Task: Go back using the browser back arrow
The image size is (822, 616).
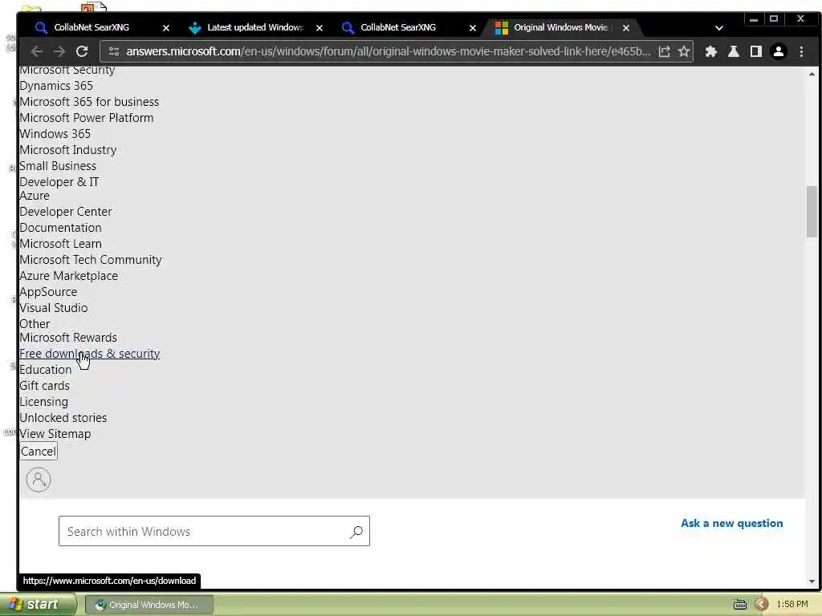Action: [x=37, y=51]
